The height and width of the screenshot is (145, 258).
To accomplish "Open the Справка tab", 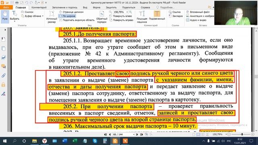I will click(145, 7).
